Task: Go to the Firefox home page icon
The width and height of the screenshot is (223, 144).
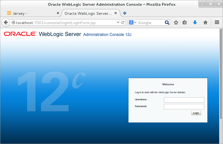Action: 205,22
